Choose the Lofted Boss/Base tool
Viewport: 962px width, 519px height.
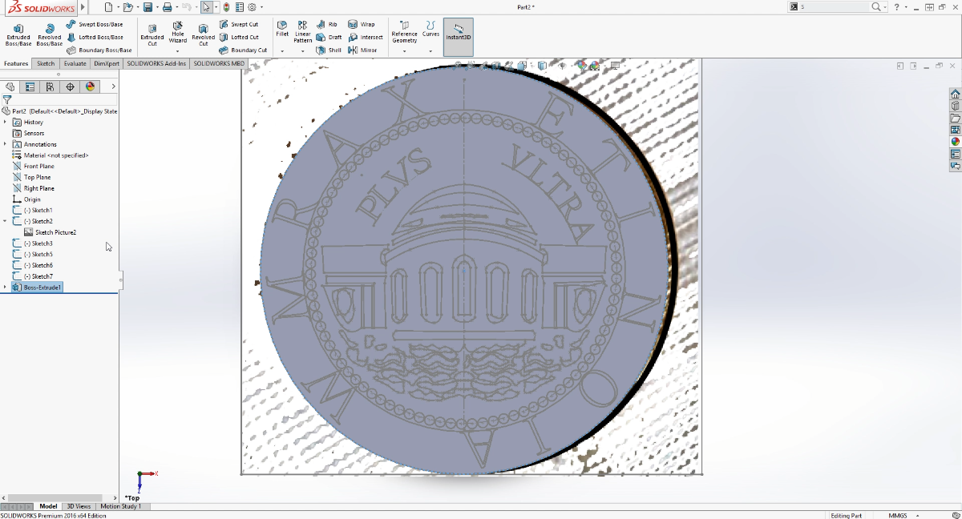pos(95,37)
